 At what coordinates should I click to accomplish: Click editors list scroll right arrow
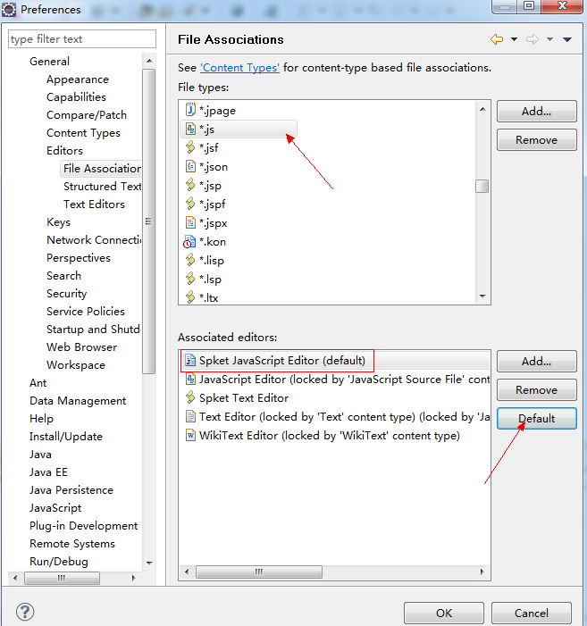482,572
